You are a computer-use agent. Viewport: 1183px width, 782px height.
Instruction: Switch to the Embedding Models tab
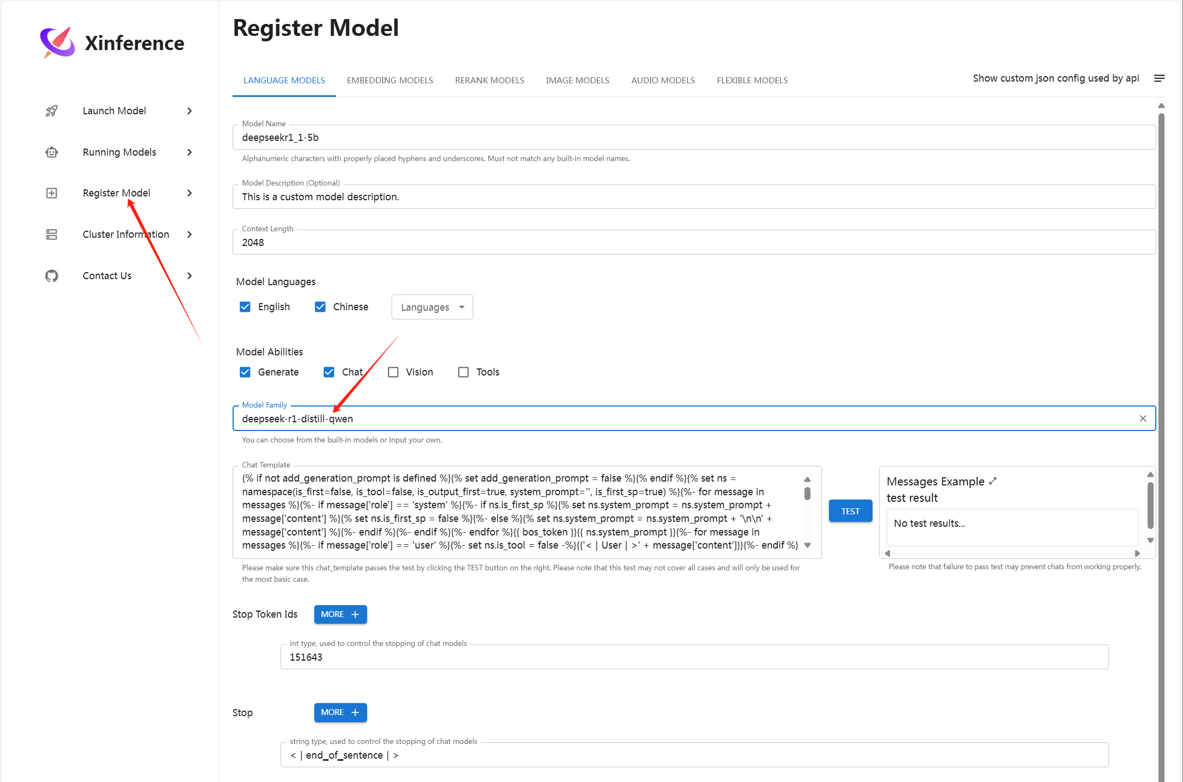tap(390, 81)
